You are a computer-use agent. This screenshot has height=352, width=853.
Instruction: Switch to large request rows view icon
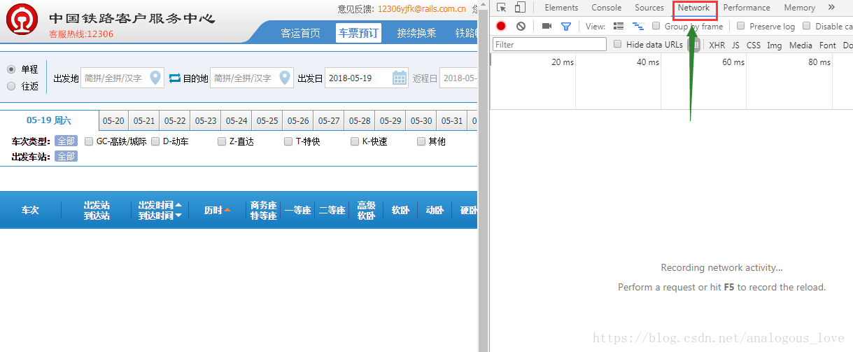[x=618, y=26]
